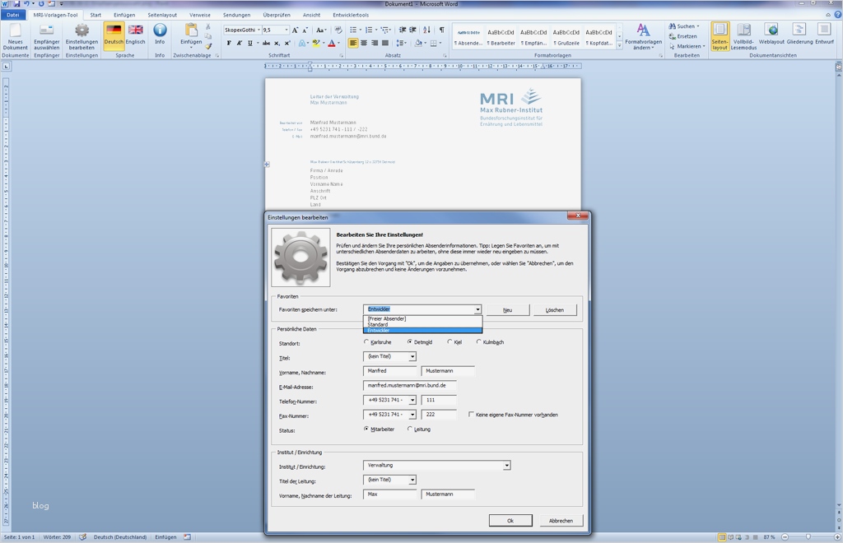Click the E-Mail-Adresse input field

409,385
